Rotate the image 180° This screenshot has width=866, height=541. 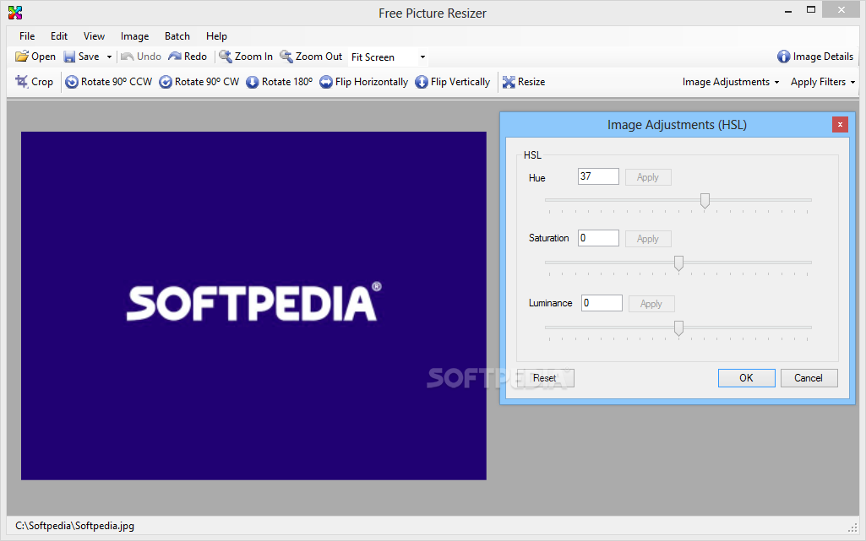280,82
